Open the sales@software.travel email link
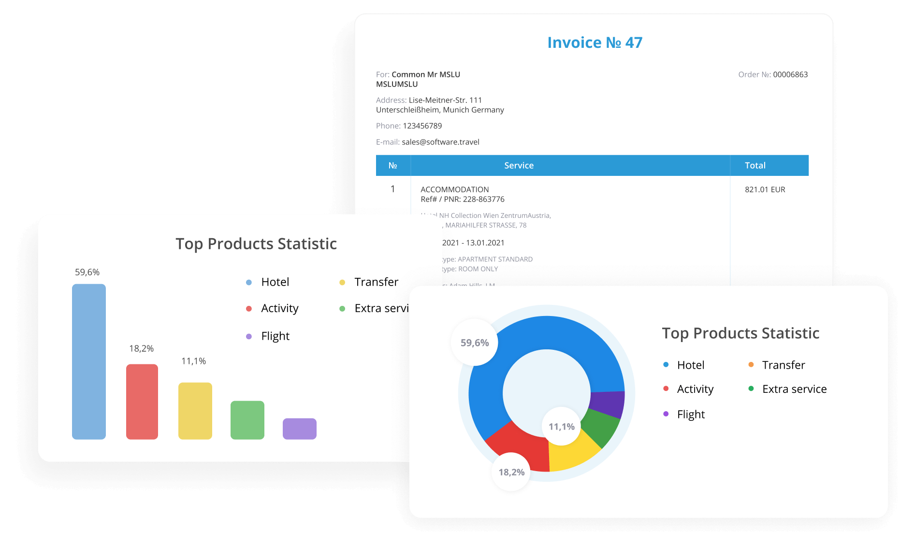 440,142
